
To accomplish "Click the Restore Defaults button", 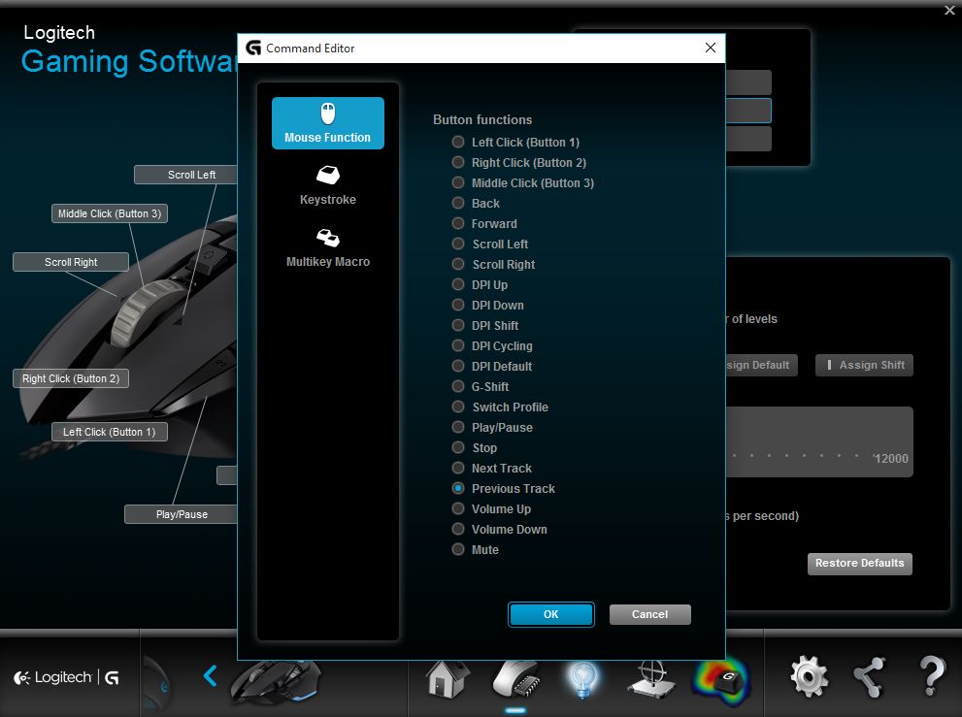I will click(x=859, y=564).
